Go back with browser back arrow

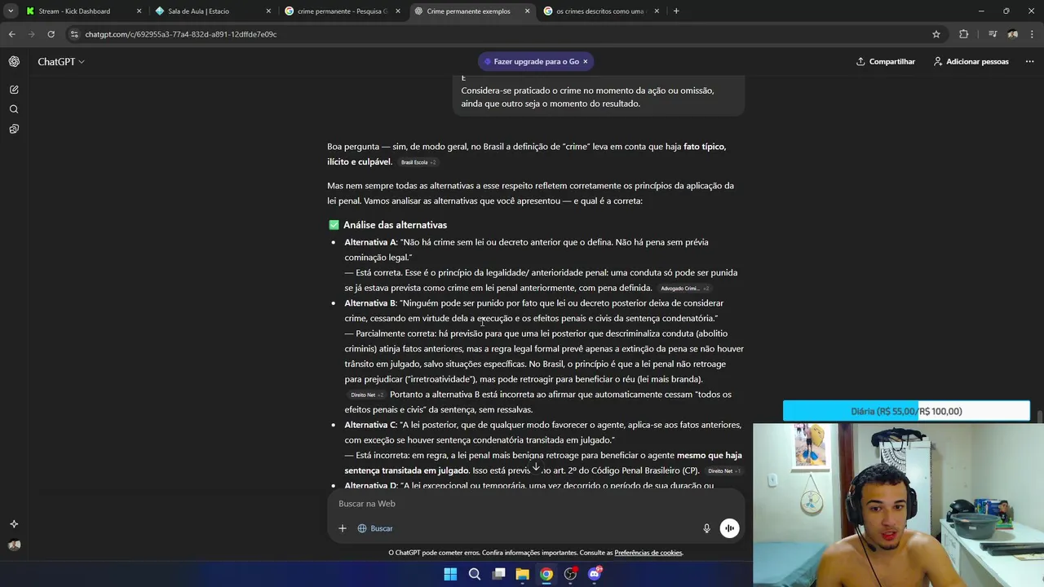point(11,34)
